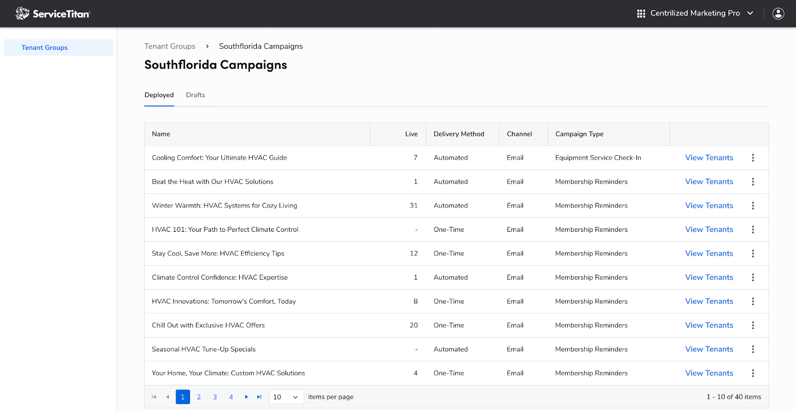Click 'Chill Out with Exclusive HVAC Offers' name

pyautogui.click(x=208, y=325)
